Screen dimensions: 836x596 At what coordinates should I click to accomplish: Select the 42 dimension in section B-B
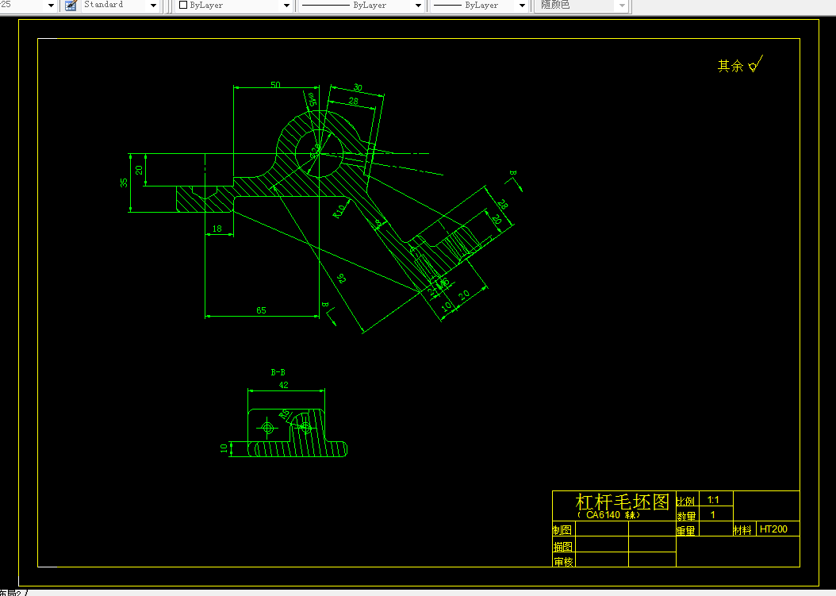point(284,385)
